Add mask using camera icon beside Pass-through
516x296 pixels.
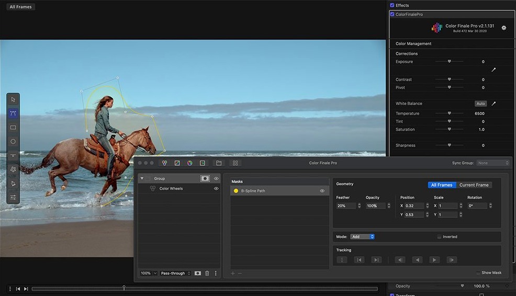tap(198, 274)
